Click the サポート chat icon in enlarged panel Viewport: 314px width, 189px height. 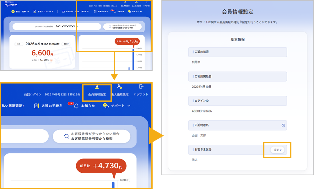click(106, 105)
